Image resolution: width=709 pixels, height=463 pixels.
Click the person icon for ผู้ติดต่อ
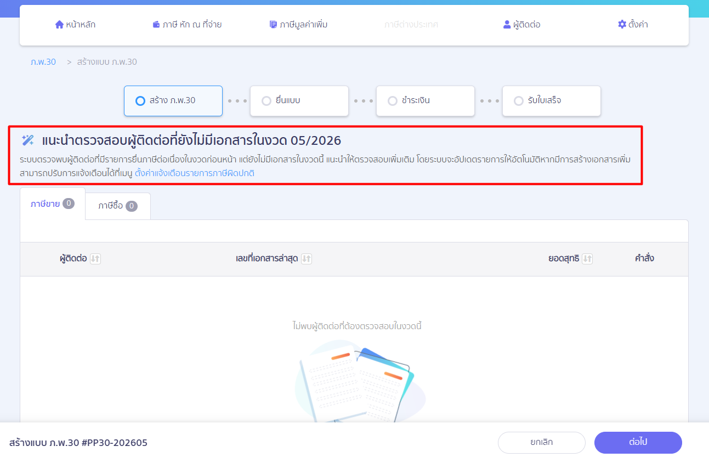coord(507,25)
